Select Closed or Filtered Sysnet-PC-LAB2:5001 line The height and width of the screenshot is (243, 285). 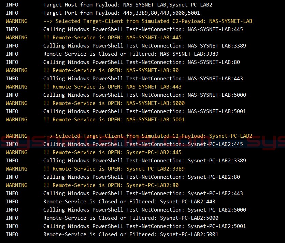pos(112,234)
